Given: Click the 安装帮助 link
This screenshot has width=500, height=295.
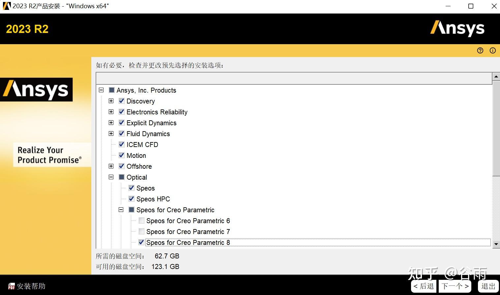Looking at the screenshot, I should (31, 286).
